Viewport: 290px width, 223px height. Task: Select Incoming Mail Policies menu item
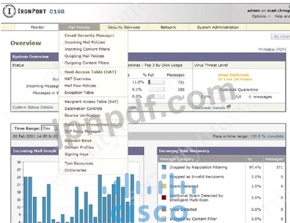85,42
